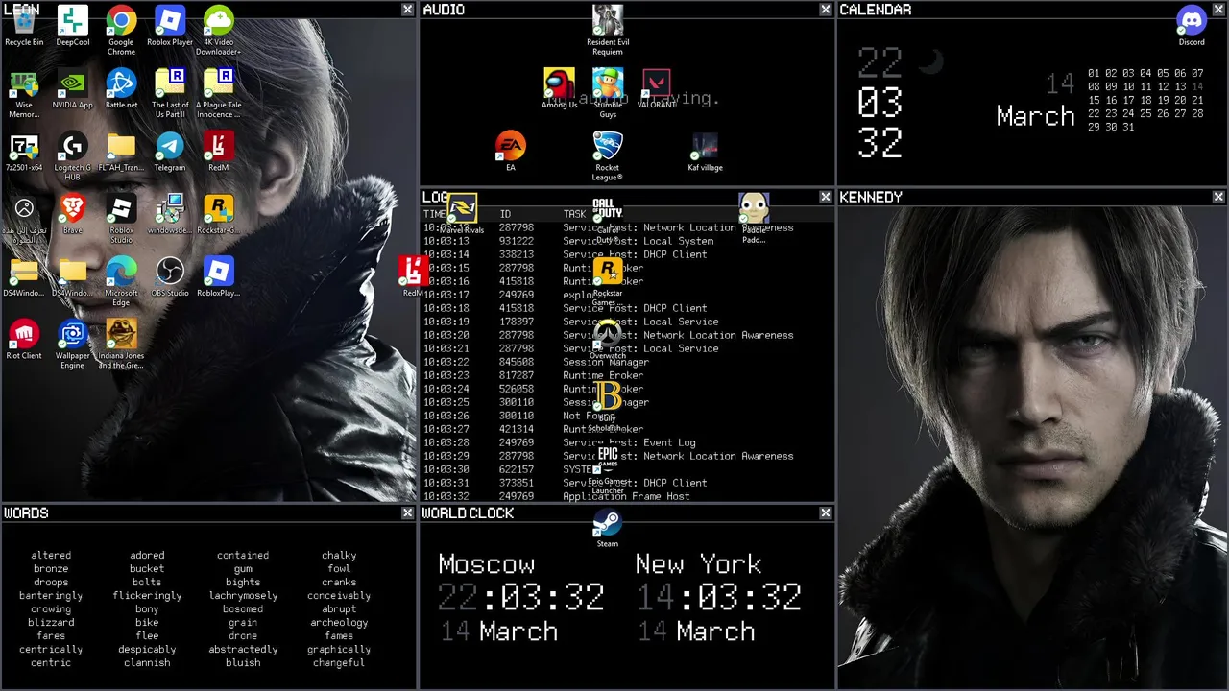Viewport: 1229px width, 691px height.
Task: Select the KENNEDY portrait image
Action: click(x=1032, y=447)
